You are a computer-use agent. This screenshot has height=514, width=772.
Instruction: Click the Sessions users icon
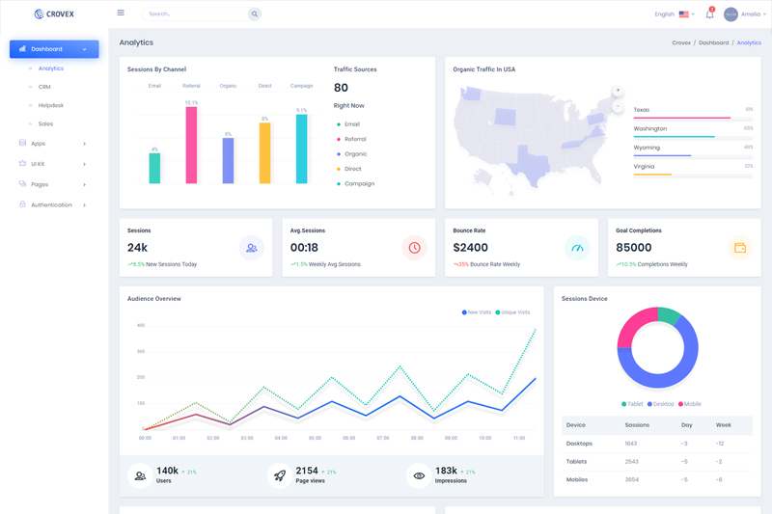tap(251, 248)
